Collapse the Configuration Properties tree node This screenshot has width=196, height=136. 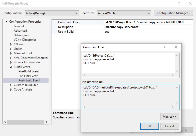point(6,22)
